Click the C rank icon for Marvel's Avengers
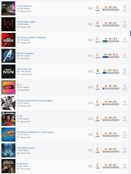 pos(98,55)
